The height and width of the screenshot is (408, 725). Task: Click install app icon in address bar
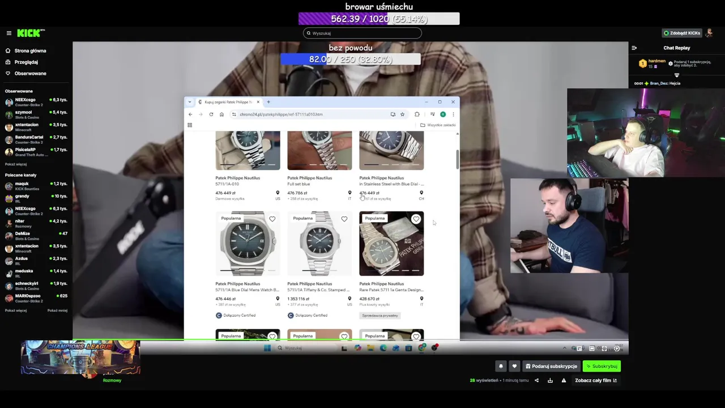click(393, 114)
